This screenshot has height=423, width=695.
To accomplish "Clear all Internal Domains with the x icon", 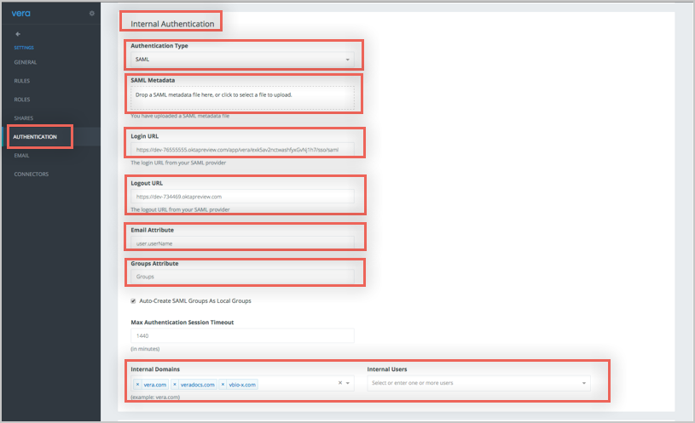I will click(340, 384).
